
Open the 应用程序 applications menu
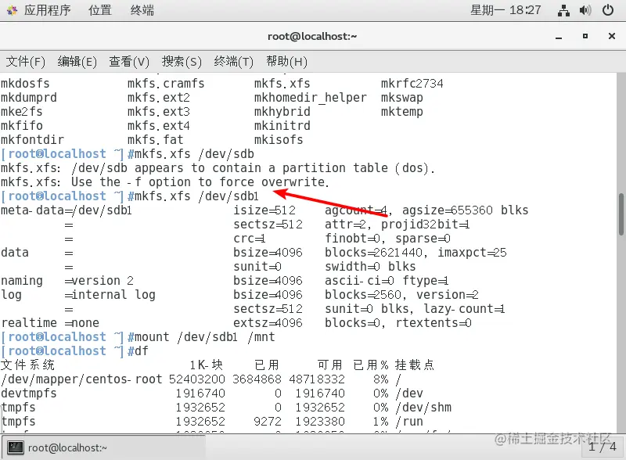pos(47,10)
